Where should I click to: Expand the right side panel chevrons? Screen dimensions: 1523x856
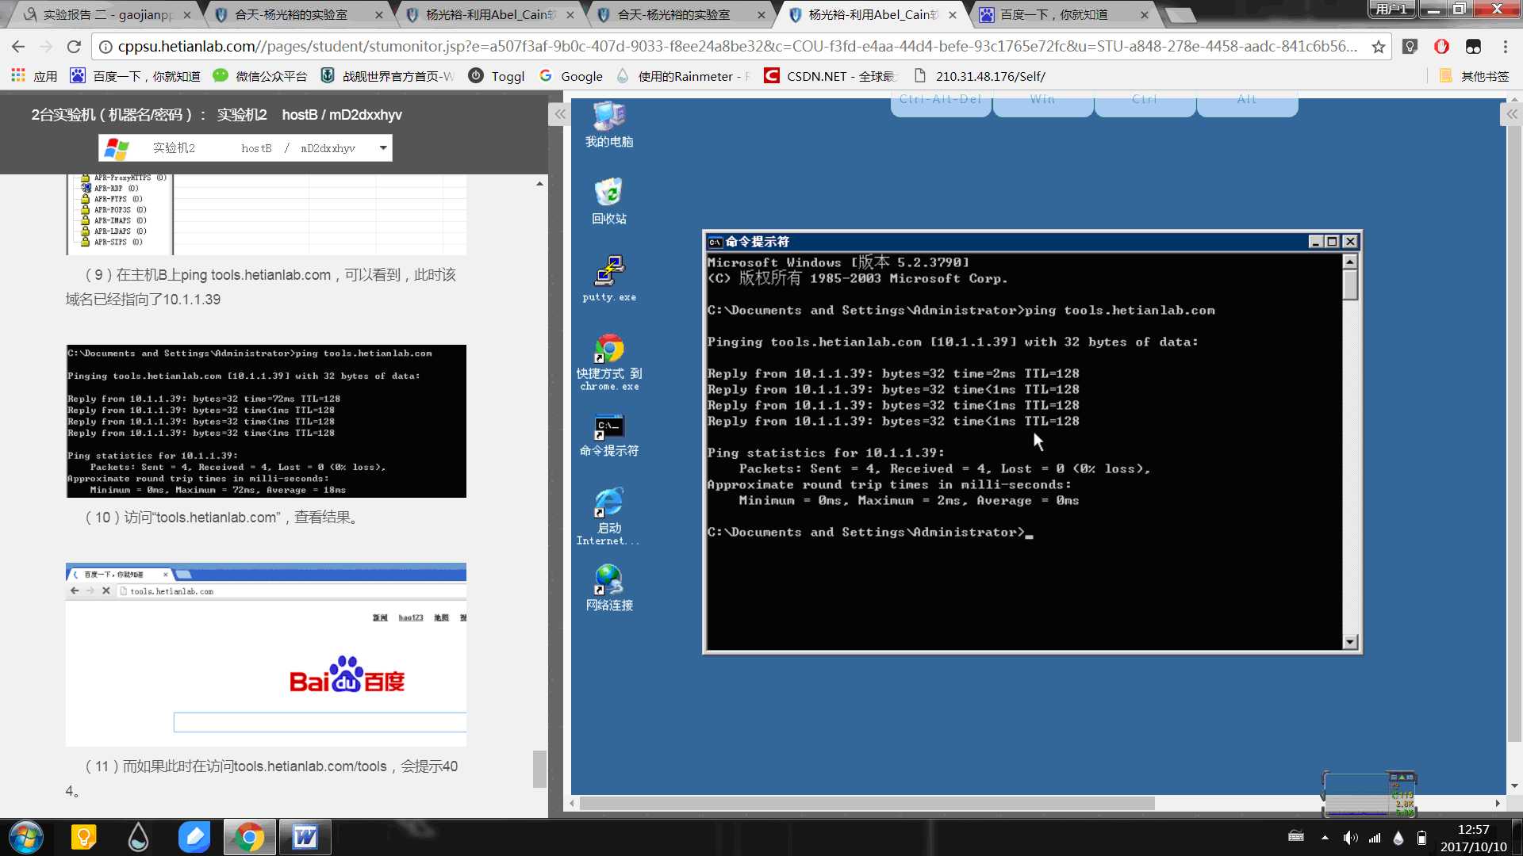coord(1511,114)
